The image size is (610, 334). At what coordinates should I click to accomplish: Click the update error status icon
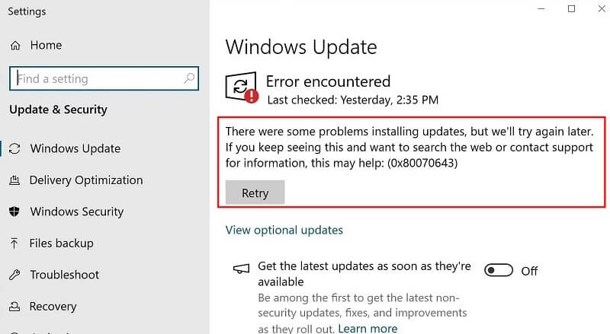pos(242,88)
